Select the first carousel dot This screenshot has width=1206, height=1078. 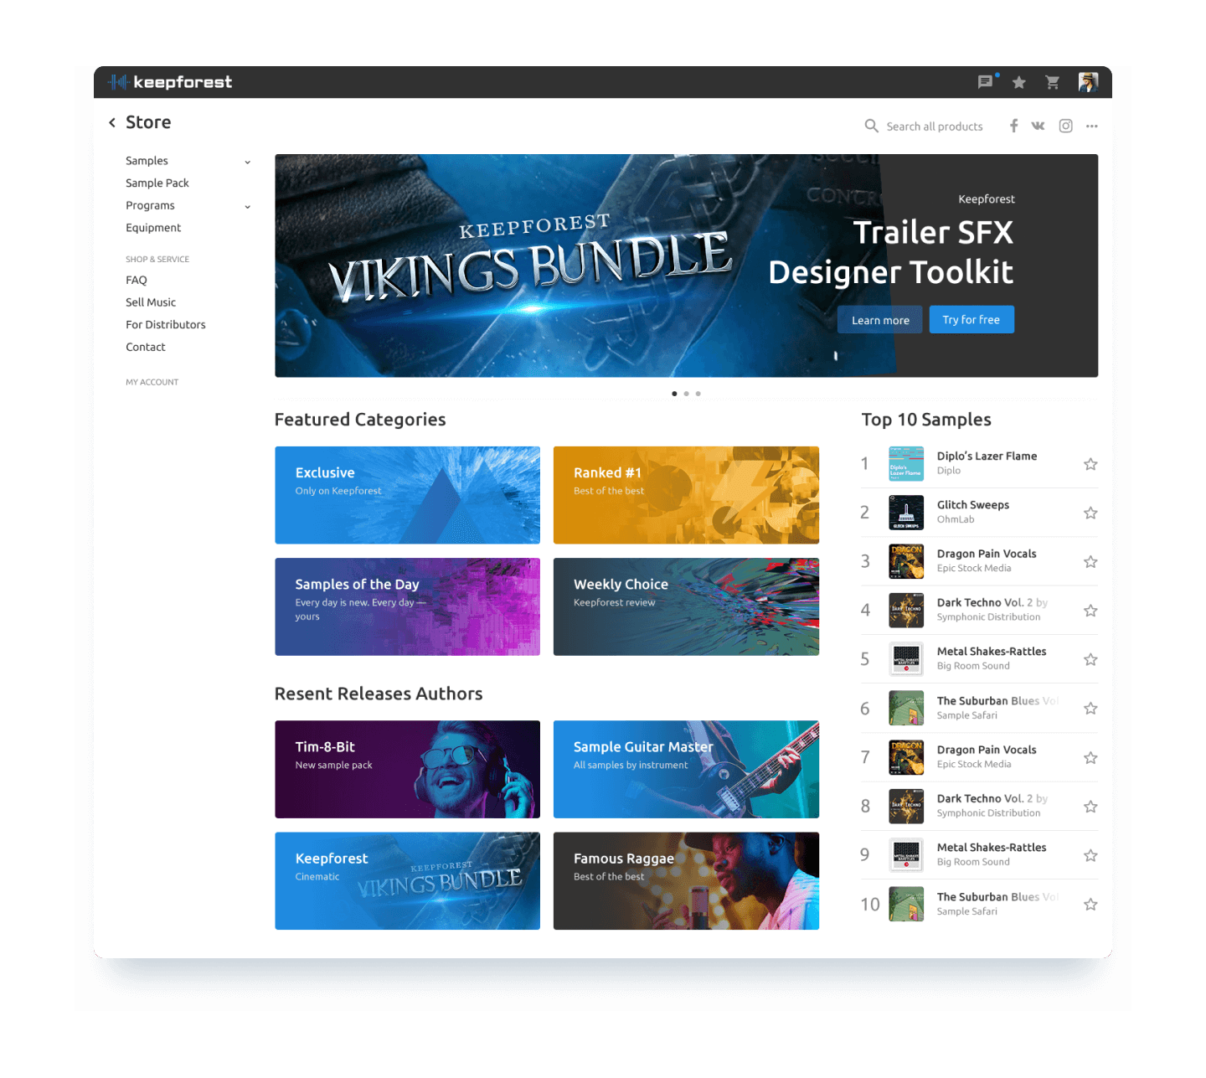[x=674, y=394]
